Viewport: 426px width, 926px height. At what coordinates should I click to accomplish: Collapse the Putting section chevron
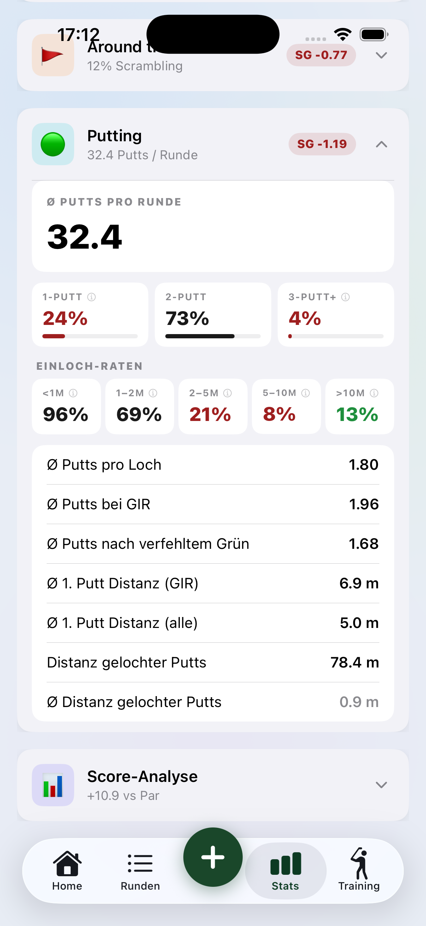coord(381,144)
